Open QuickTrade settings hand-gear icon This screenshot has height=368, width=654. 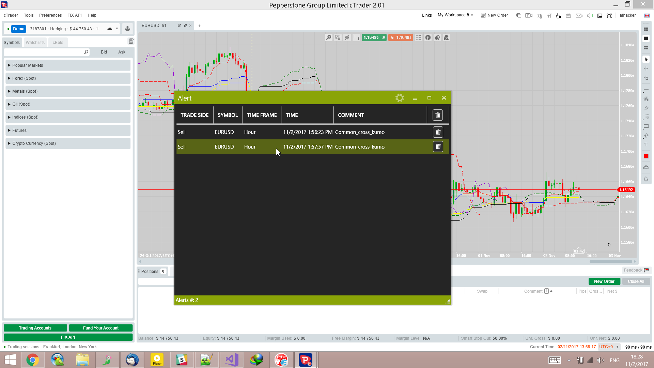click(x=558, y=15)
